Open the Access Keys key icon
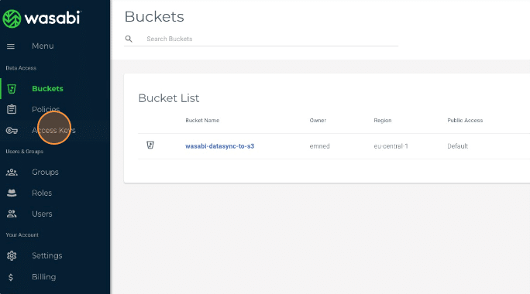This screenshot has height=294, width=530. 12,130
